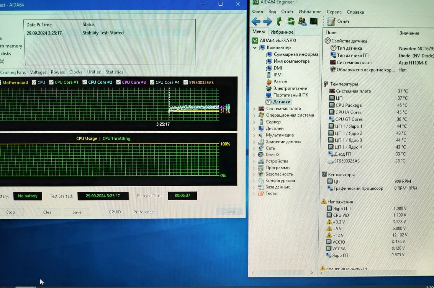Go back with the blue left arrow

tap(256, 21)
